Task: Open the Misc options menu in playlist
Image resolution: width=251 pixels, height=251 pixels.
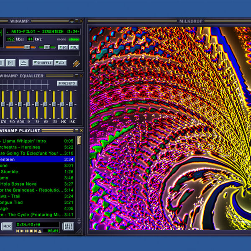Action: pyautogui.click(x=7, y=226)
